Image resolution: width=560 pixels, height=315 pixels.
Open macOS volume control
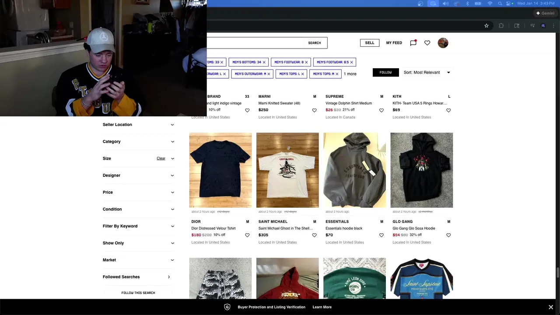pos(445,3)
